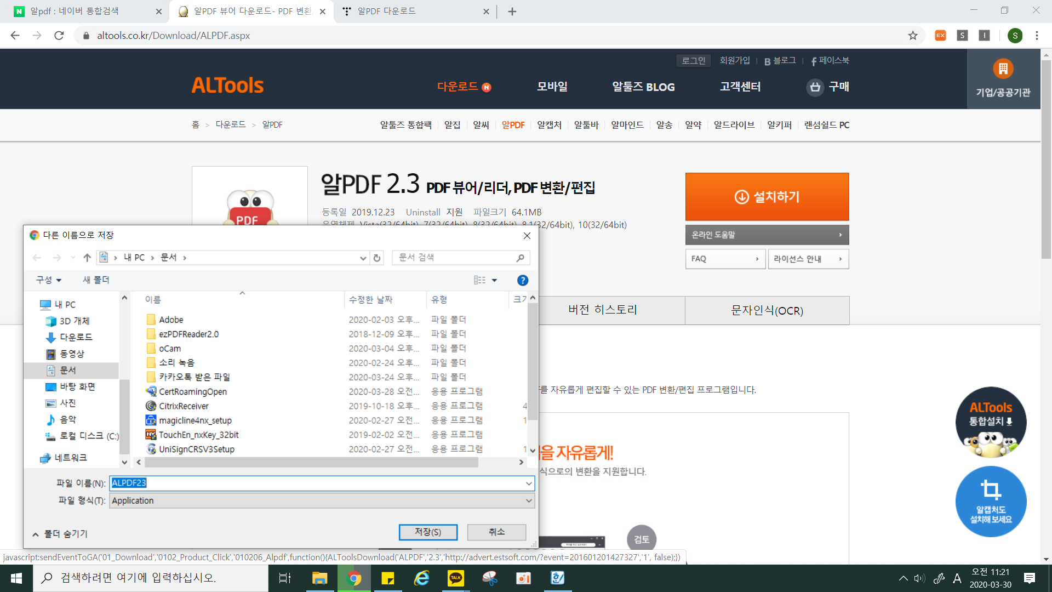Refresh the folder listing in save dialog

click(x=377, y=258)
